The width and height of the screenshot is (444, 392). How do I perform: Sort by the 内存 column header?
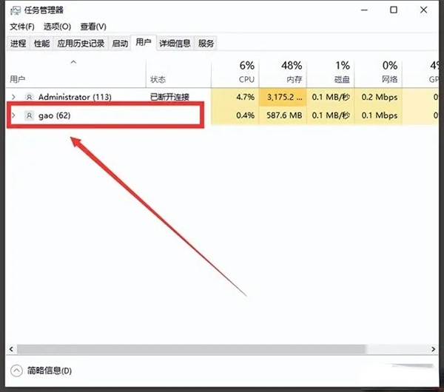point(283,73)
